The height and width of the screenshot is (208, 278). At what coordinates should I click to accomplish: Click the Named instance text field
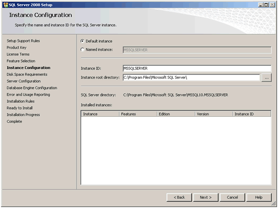pyautogui.click(x=197, y=50)
